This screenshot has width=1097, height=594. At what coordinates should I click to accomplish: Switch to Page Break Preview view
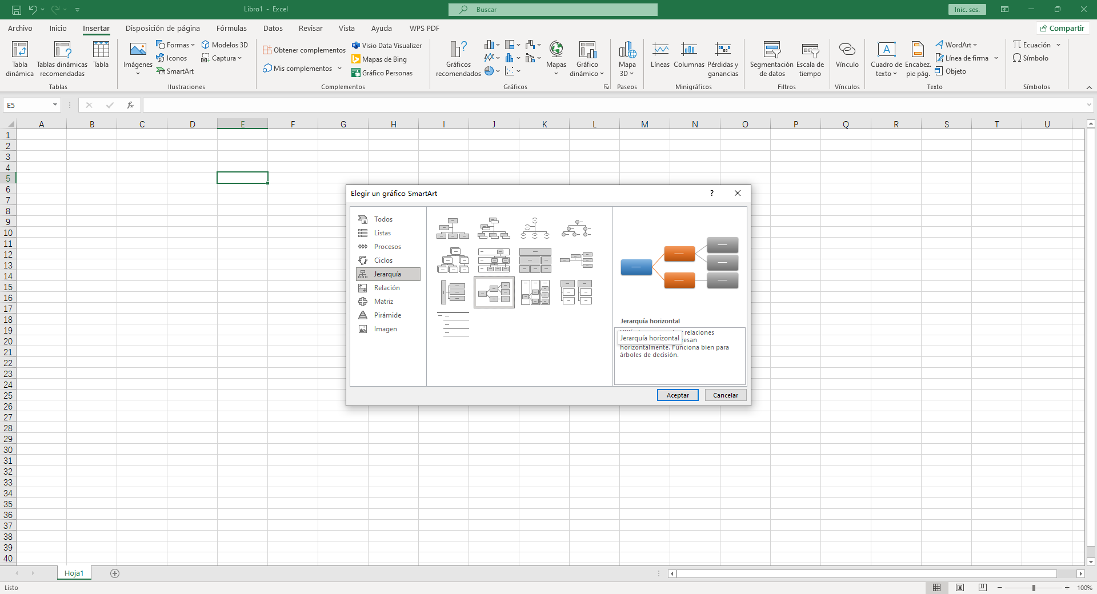[983, 588]
